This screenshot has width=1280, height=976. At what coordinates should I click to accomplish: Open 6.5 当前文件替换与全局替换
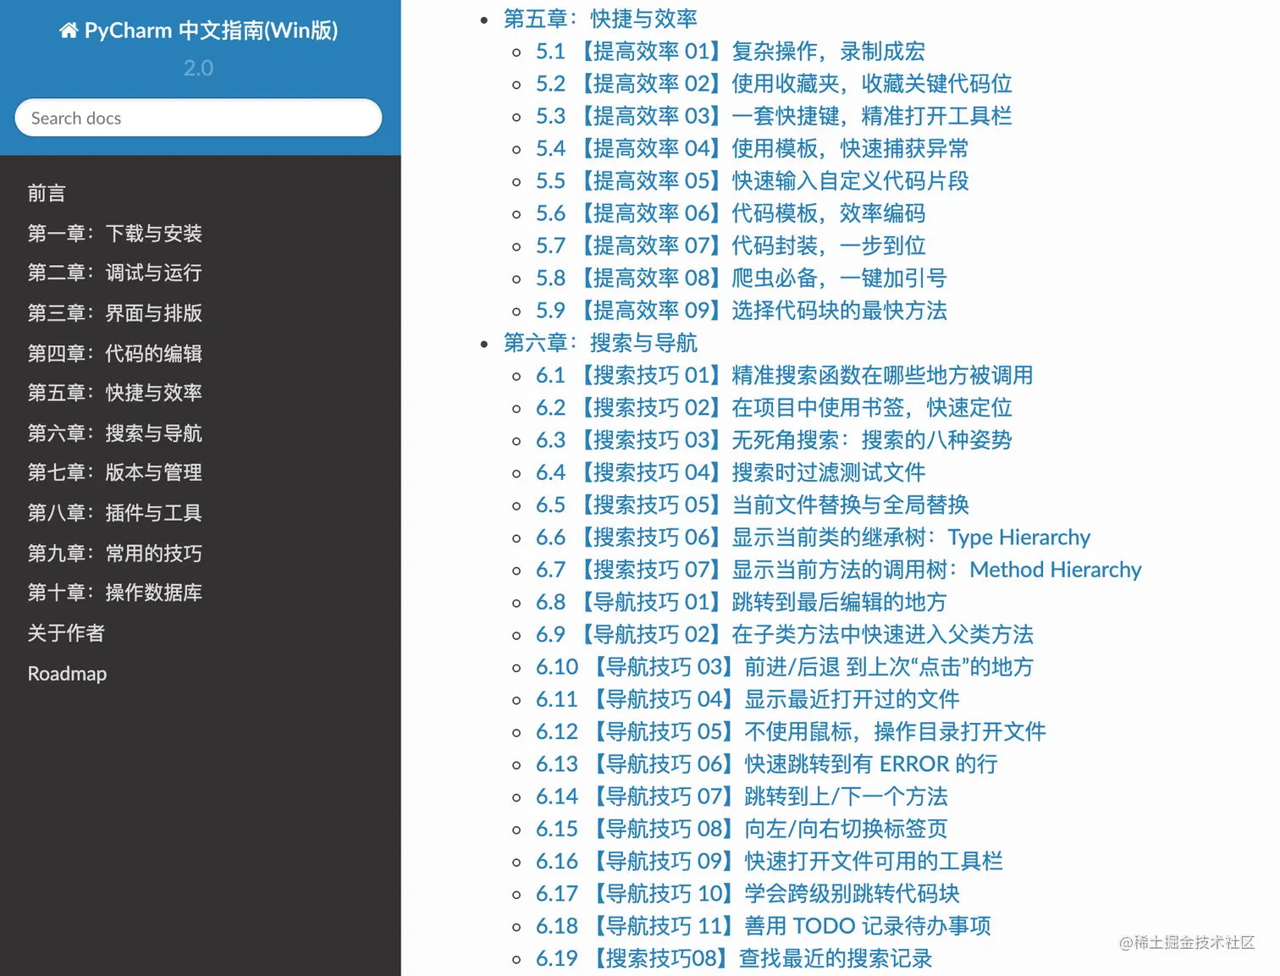point(753,505)
